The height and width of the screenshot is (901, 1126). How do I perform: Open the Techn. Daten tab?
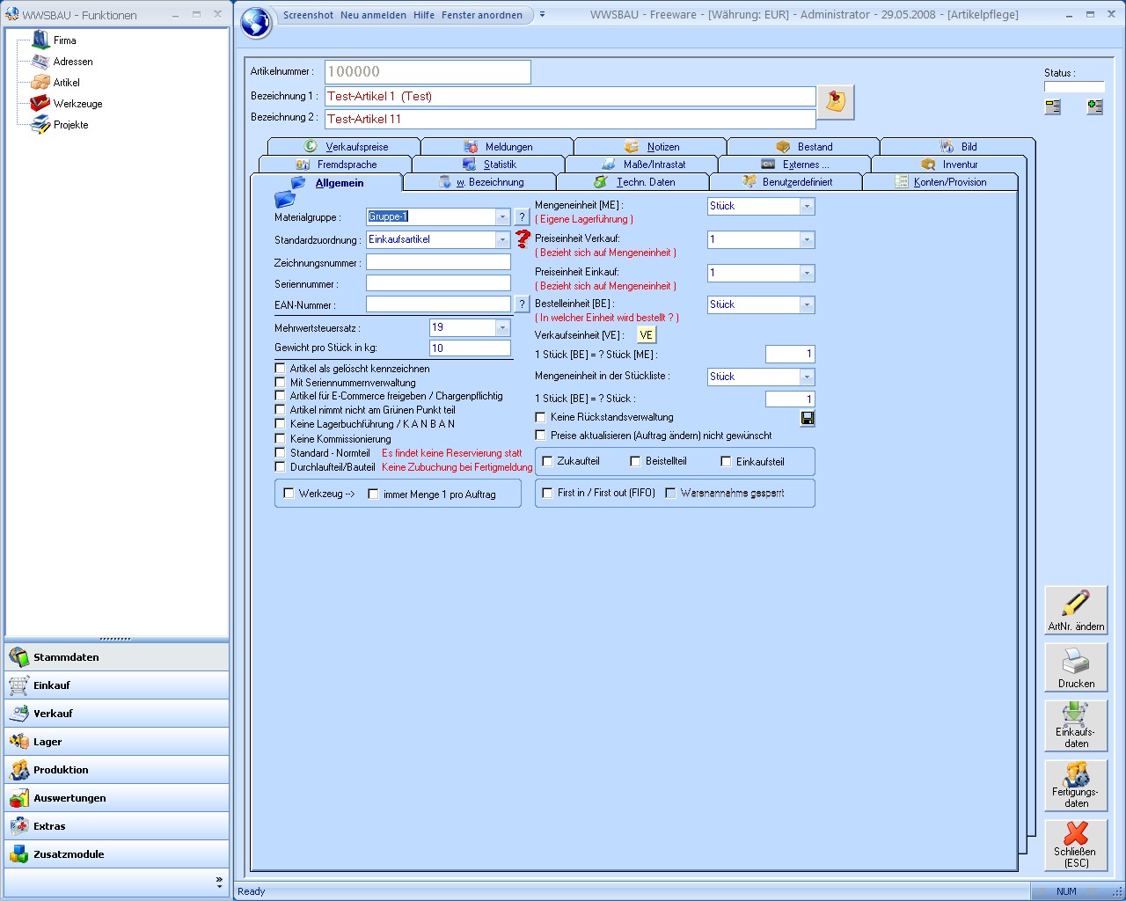(634, 182)
